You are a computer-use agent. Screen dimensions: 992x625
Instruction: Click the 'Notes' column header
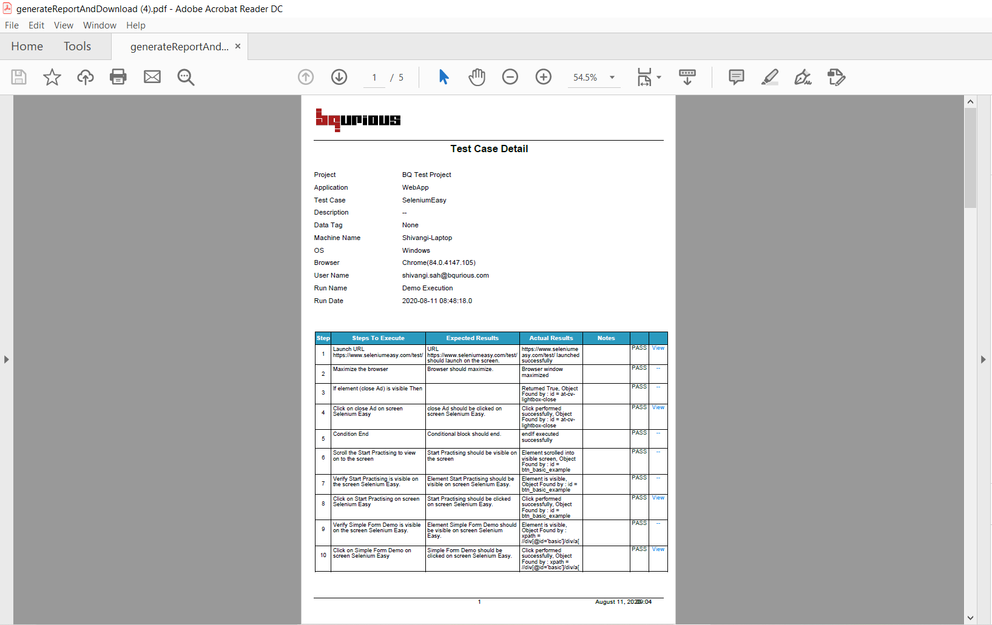(606, 338)
